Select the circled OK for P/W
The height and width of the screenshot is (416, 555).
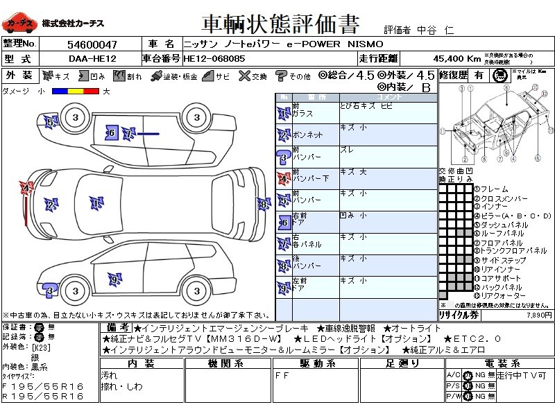pos(468,397)
